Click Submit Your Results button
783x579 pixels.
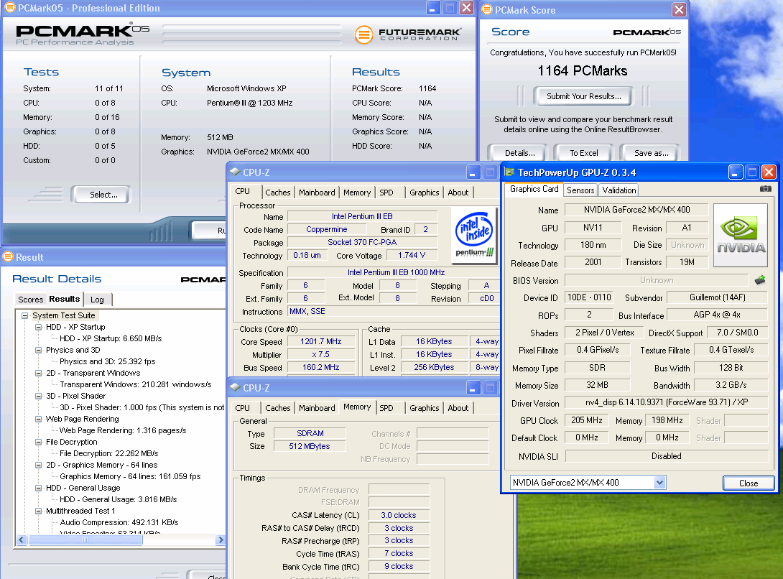point(583,96)
